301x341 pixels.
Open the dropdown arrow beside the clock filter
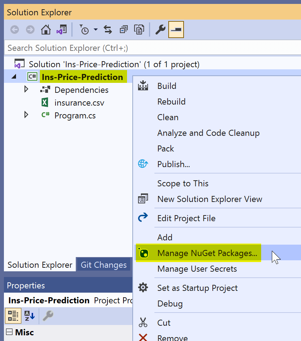(x=96, y=30)
